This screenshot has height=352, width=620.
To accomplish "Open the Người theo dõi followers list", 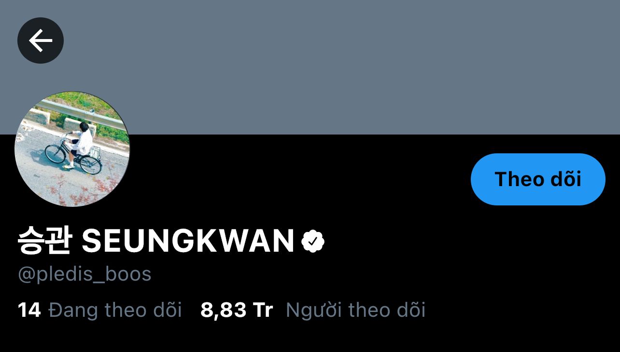I will (x=355, y=310).
